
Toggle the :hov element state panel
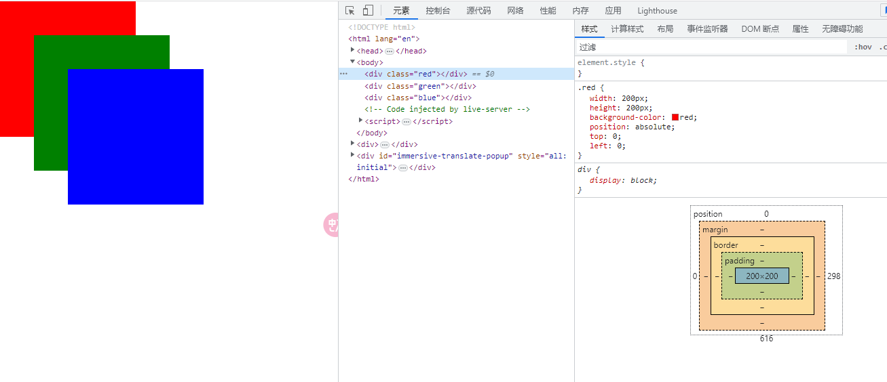pos(863,47)
